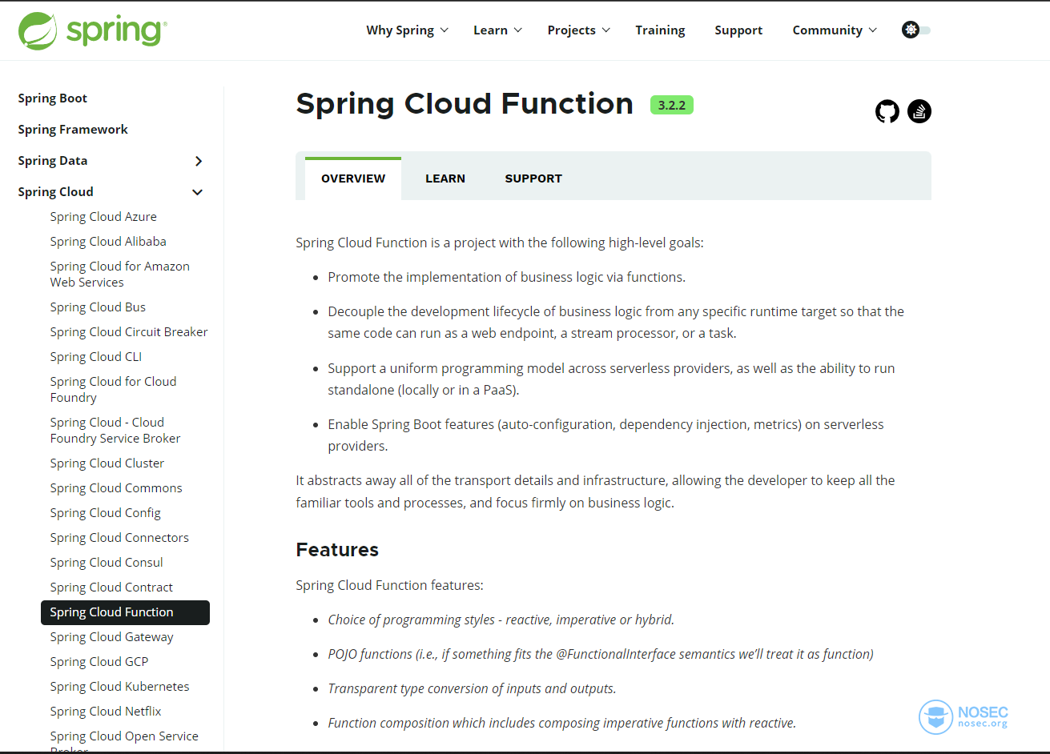Open Spring Cloud Kubernetes

[x=120, y=687]
